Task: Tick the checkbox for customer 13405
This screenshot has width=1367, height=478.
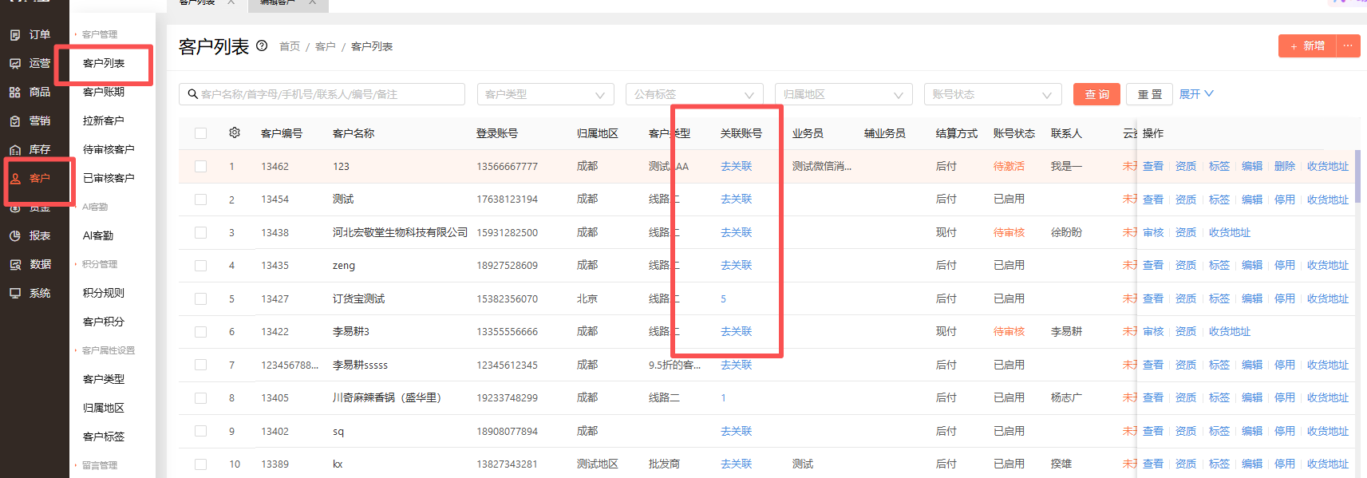Action: pos(200,397)
